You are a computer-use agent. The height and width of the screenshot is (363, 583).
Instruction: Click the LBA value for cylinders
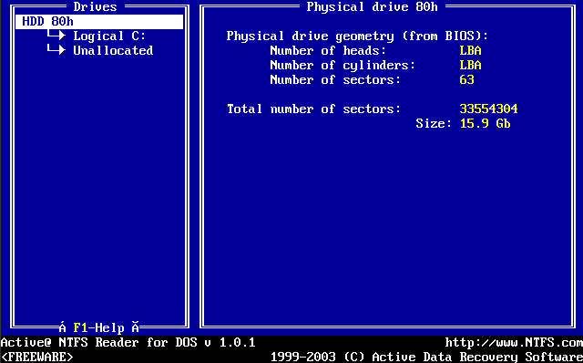(x=470, y=65)
